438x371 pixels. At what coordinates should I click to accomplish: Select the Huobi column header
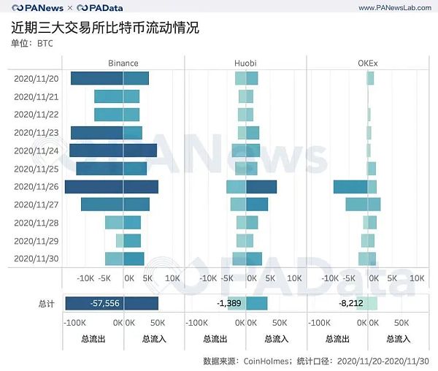pos(245,64)
